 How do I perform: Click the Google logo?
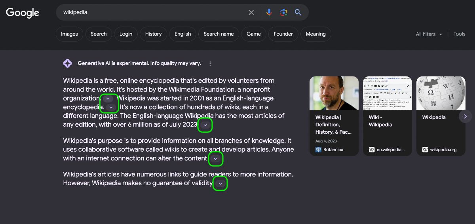[x=23, y=13]
